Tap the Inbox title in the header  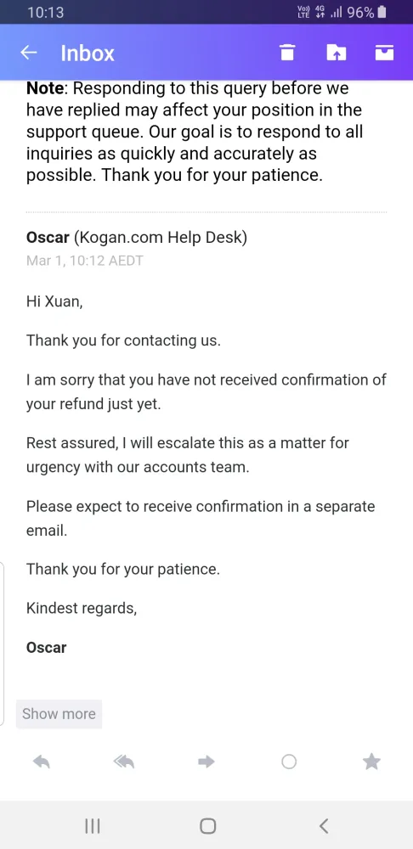coord(88,53)
